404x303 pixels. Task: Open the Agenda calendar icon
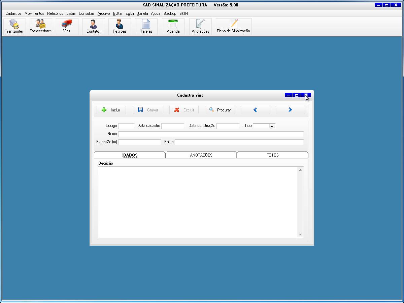173,27
